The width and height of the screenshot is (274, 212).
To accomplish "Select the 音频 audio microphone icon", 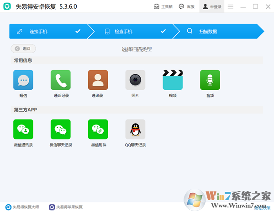I will tap(210, 80).
